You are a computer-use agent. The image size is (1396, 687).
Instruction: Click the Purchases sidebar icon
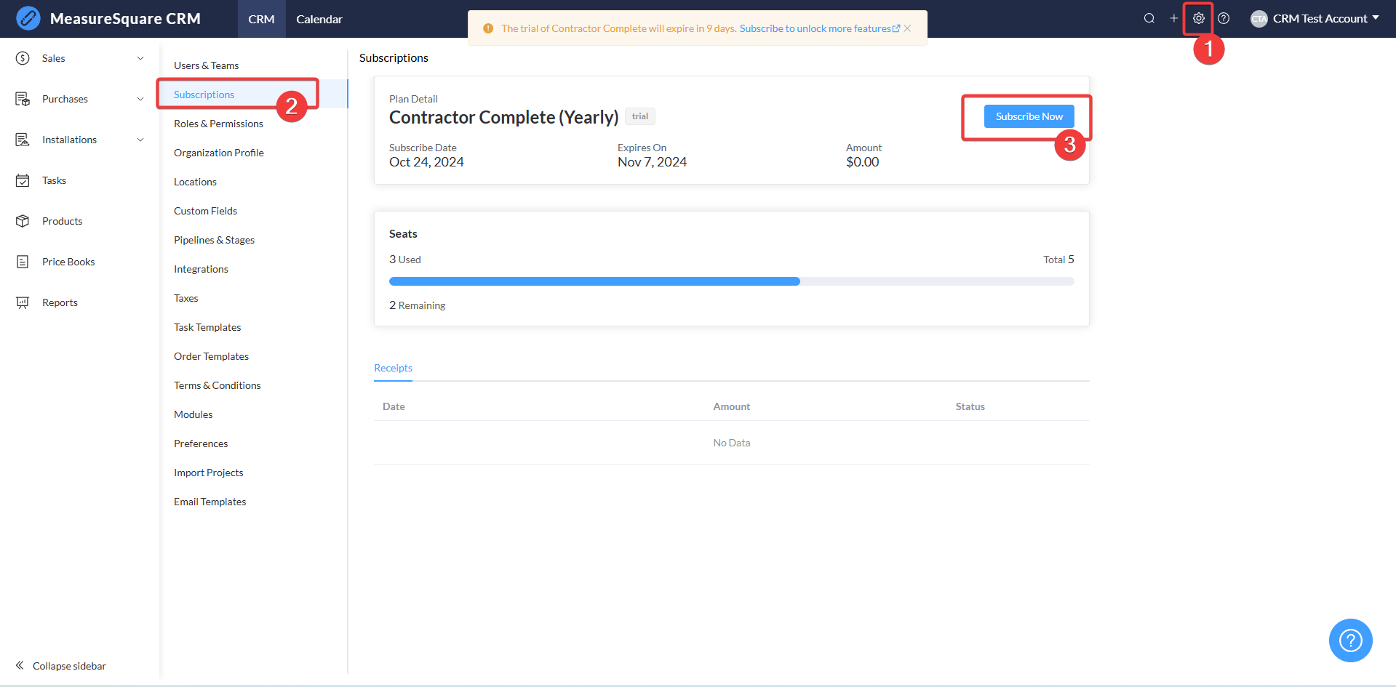pos(23,99)
